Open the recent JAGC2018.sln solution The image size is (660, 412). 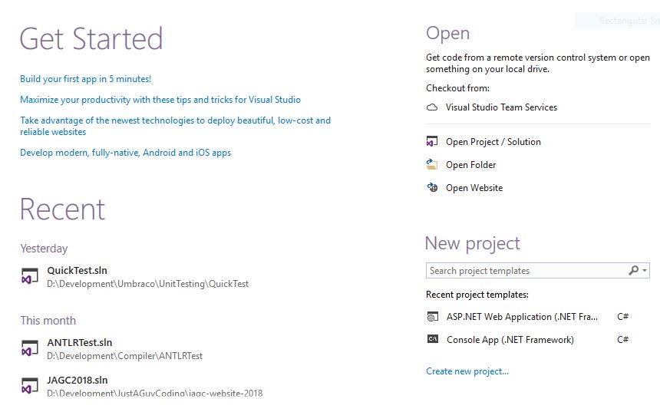pyautogui.click(x=78, y=380)
